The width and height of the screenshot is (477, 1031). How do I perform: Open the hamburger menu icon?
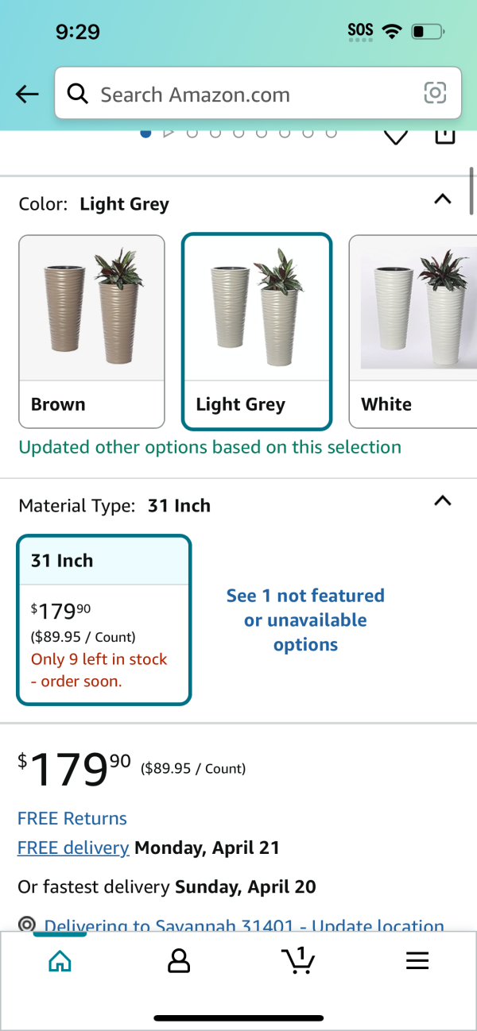417,961
